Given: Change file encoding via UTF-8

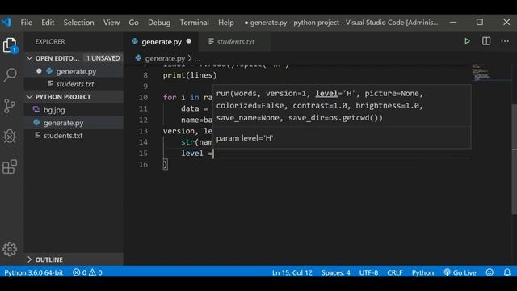Looking at the screenshot, I should (368, 272).
